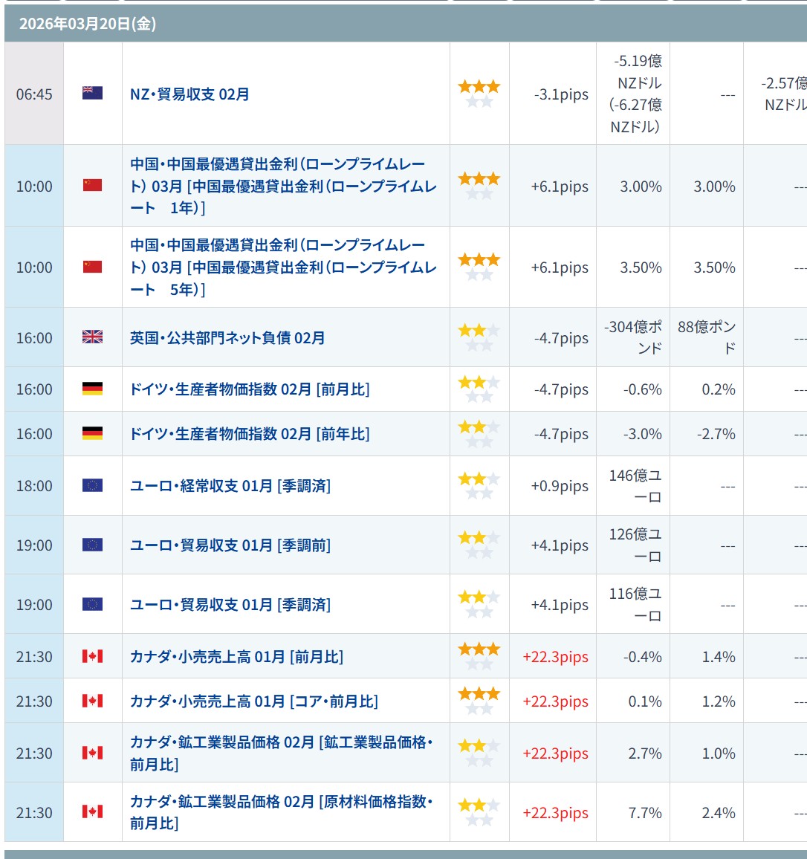The width and height of the screenshot is (807, 859).
Task: Click China flag for 1-year loan prime rate
Action: (92, 185)
